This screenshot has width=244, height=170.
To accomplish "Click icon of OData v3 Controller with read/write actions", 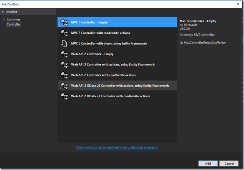I will tap(64, 96).
